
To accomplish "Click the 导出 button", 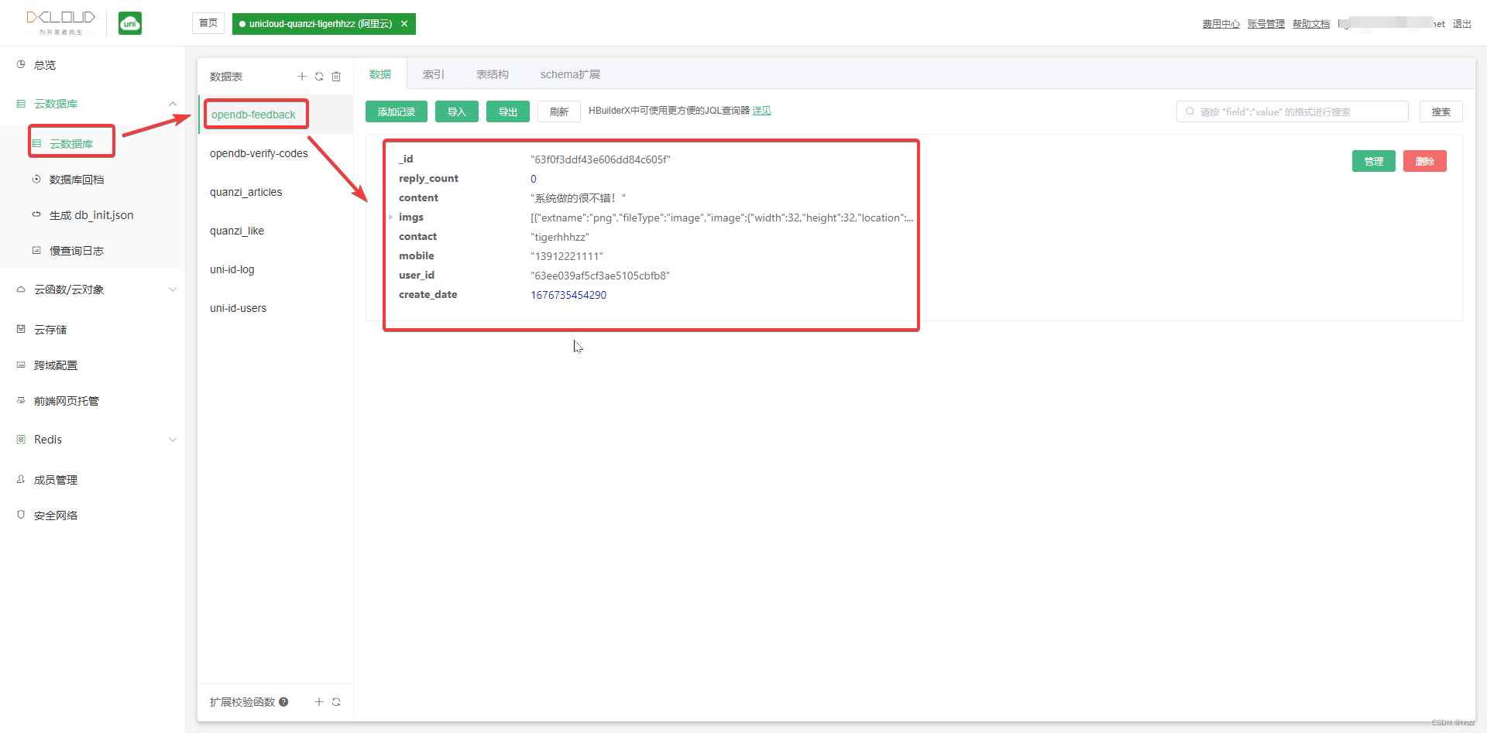I will click(x=508, y=111).
